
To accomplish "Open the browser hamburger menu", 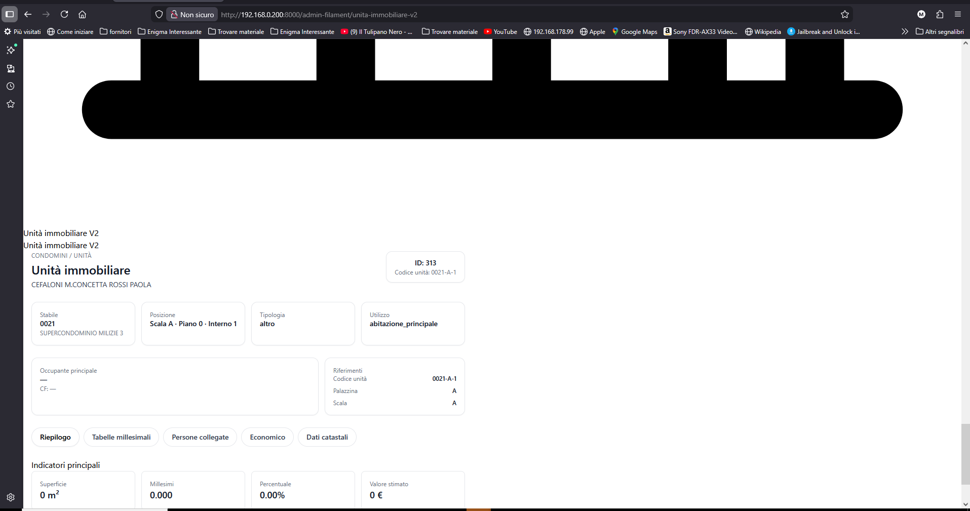I will pos(958,14).
